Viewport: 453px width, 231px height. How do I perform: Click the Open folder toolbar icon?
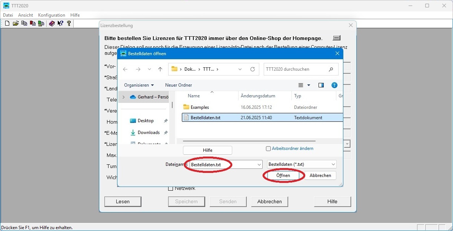tap(16, 23)
